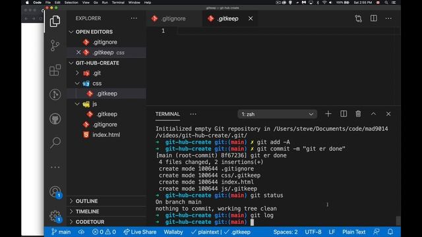The width and height of the screenshot is (422, 237).
Task: Select the Terminal panel tab
Action: [x=167, y=114]
